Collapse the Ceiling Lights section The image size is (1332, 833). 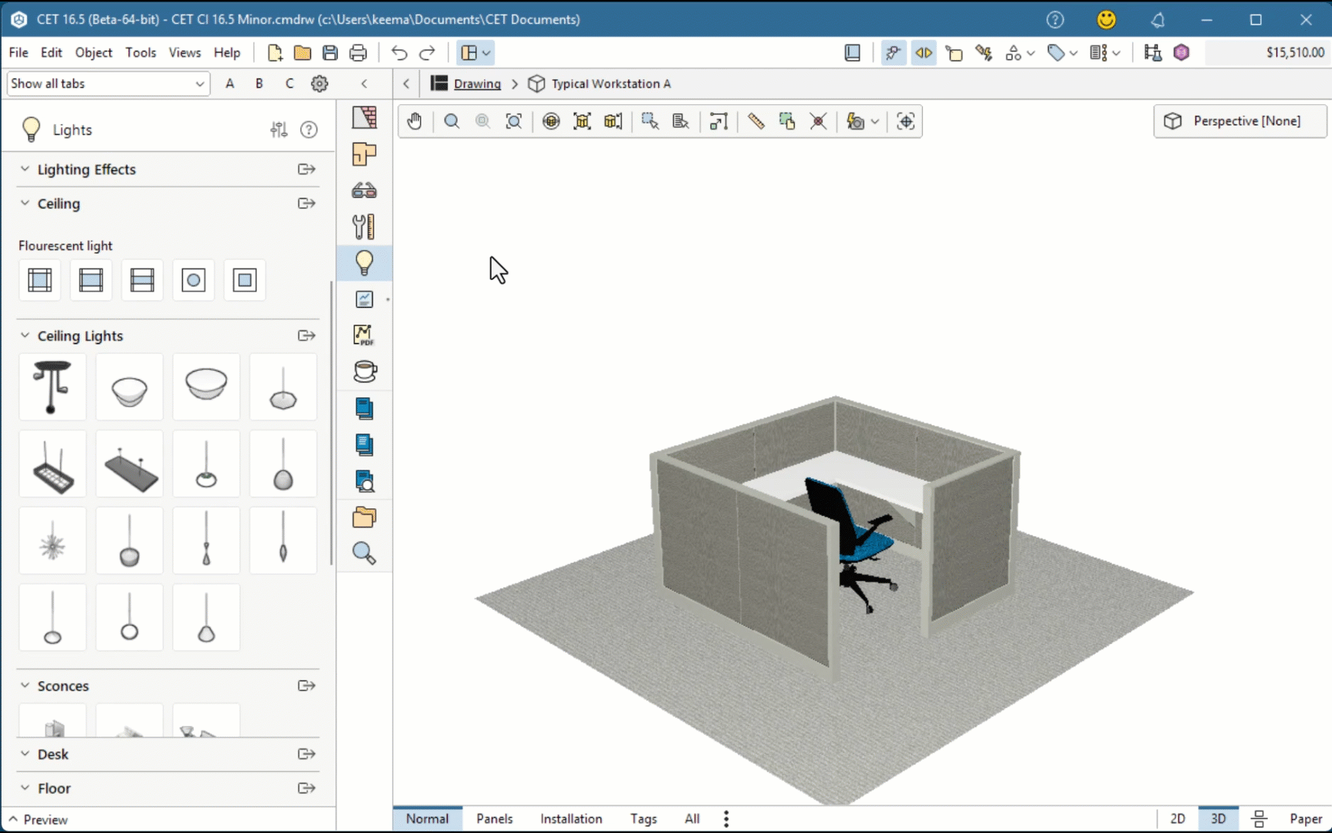pyautogui.click(x=25, y=336)
